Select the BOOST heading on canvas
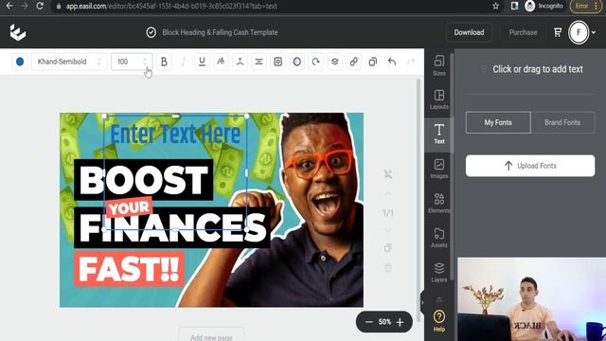This screenshot has width=606, height=341. coord(143,180)
